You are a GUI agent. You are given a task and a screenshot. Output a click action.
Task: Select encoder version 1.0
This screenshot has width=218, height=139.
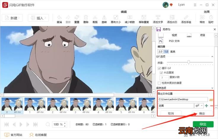[x=166, y=52]
